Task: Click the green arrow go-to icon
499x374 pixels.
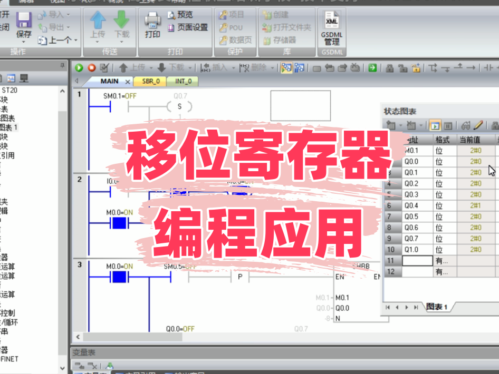Action: pyautogui.click(x=372, y=67)
